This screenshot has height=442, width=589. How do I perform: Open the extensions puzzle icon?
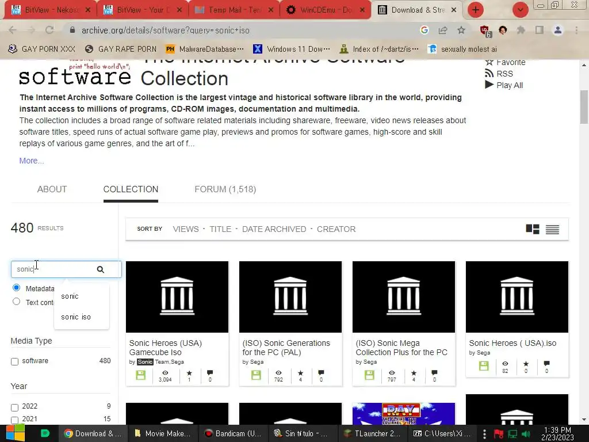(521, 30)
